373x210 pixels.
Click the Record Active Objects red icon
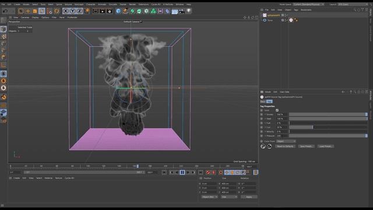pyautogui.click(x=208, y=173)
